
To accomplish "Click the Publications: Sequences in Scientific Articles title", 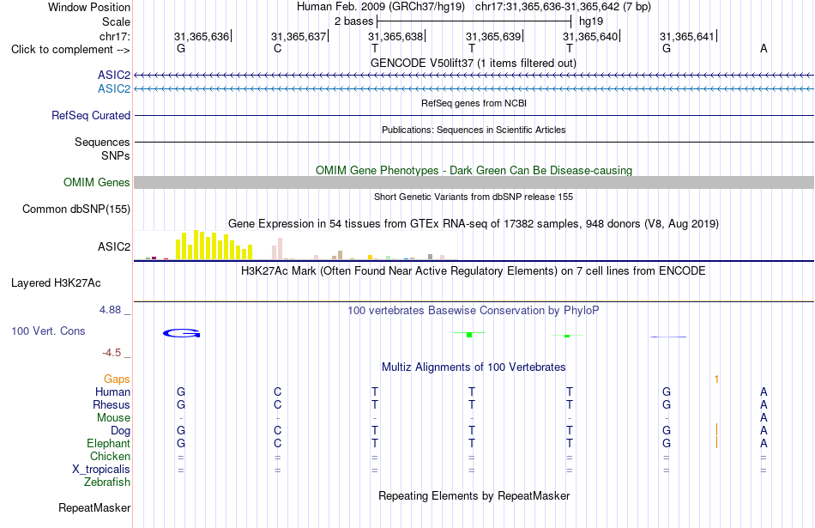I will (474, 130).
